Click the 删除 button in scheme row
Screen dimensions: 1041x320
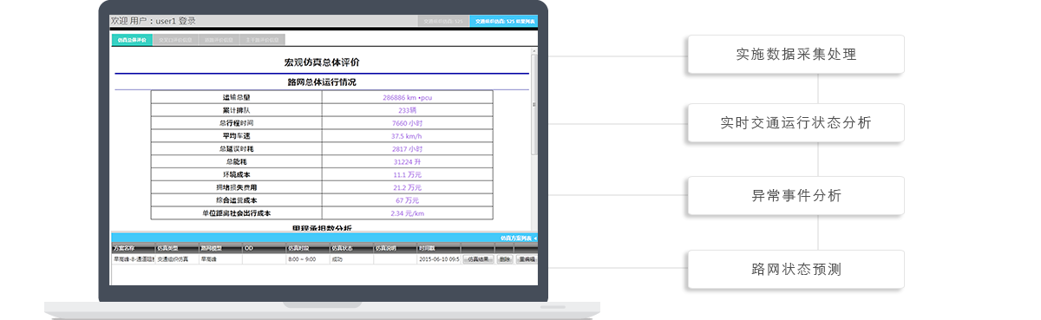505,258
